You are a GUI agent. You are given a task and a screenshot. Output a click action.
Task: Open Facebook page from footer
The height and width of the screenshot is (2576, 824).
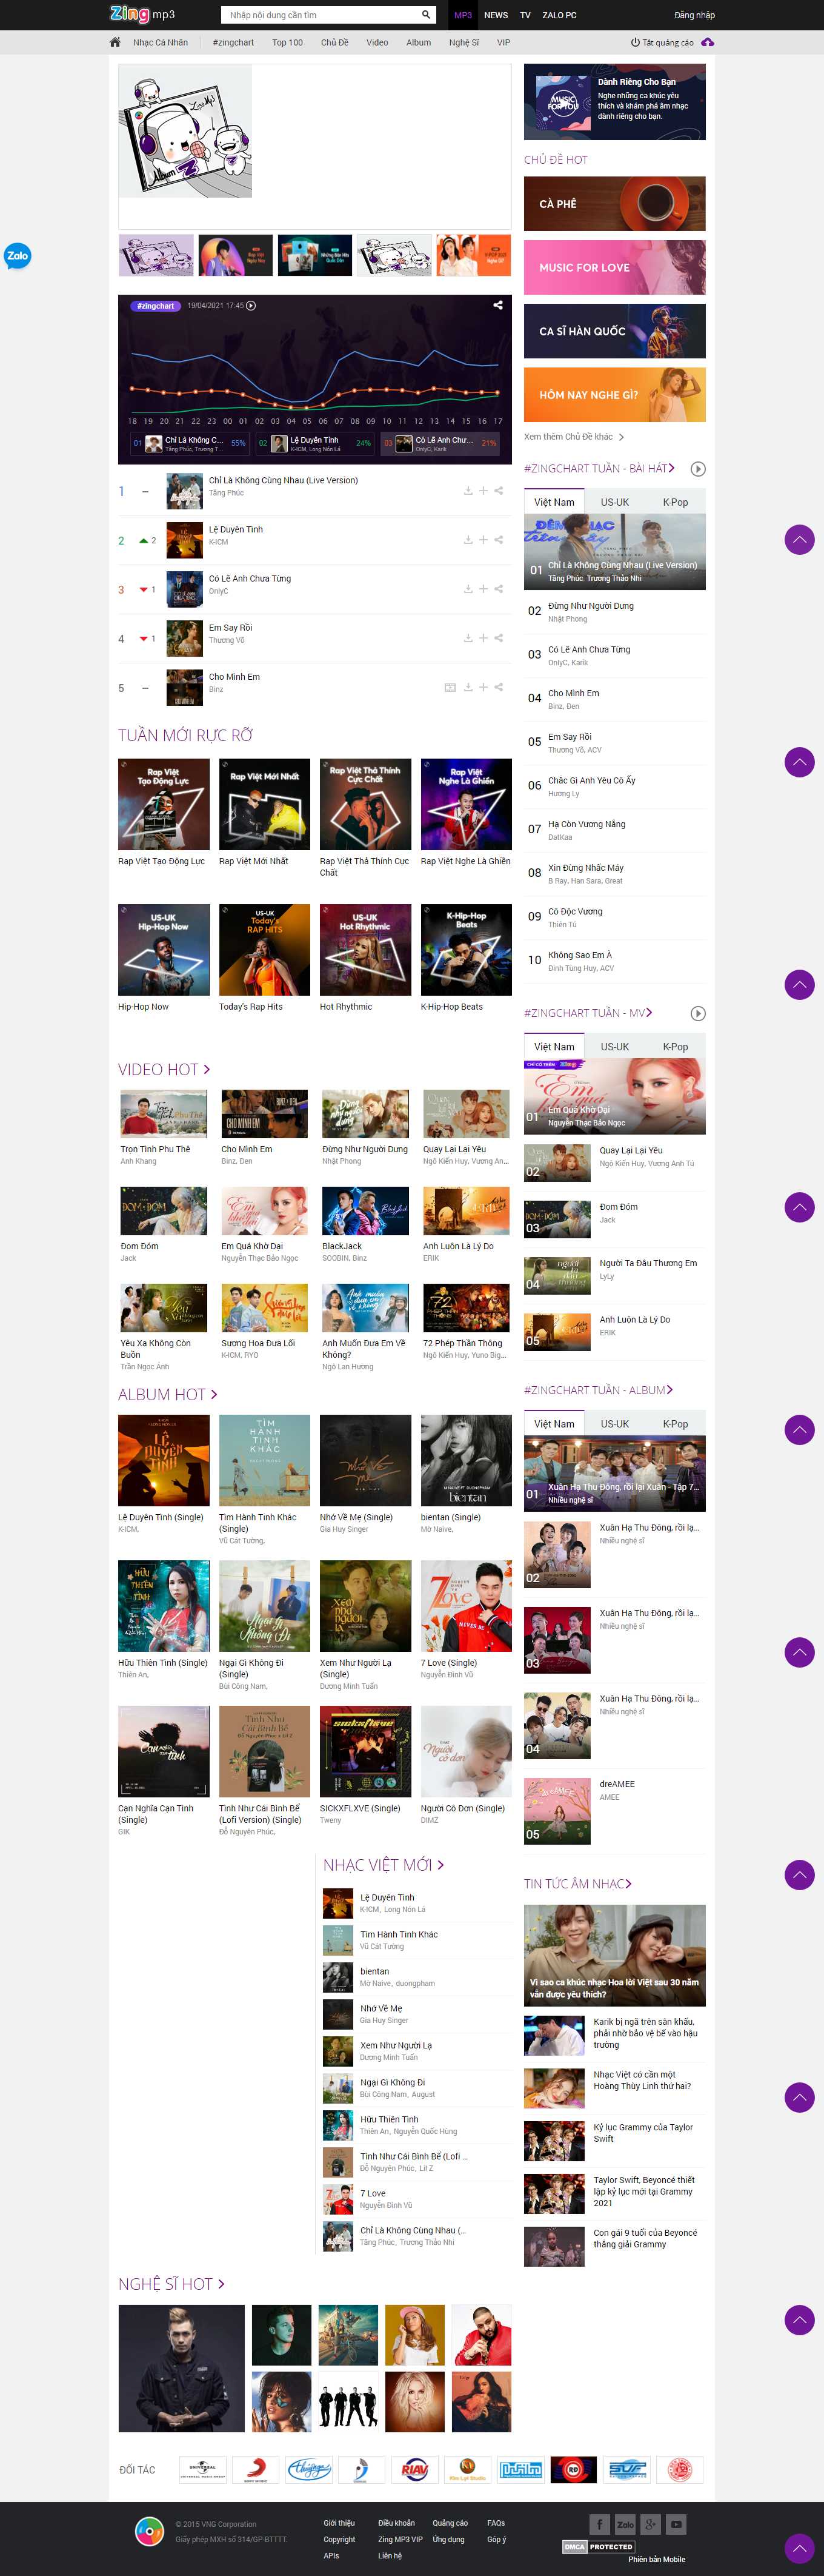[x=599, y=2524]
